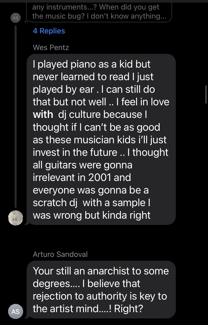Click 'was wrong but kinda right' line
The width and height of the screenshot is (208, 325).
92,215
